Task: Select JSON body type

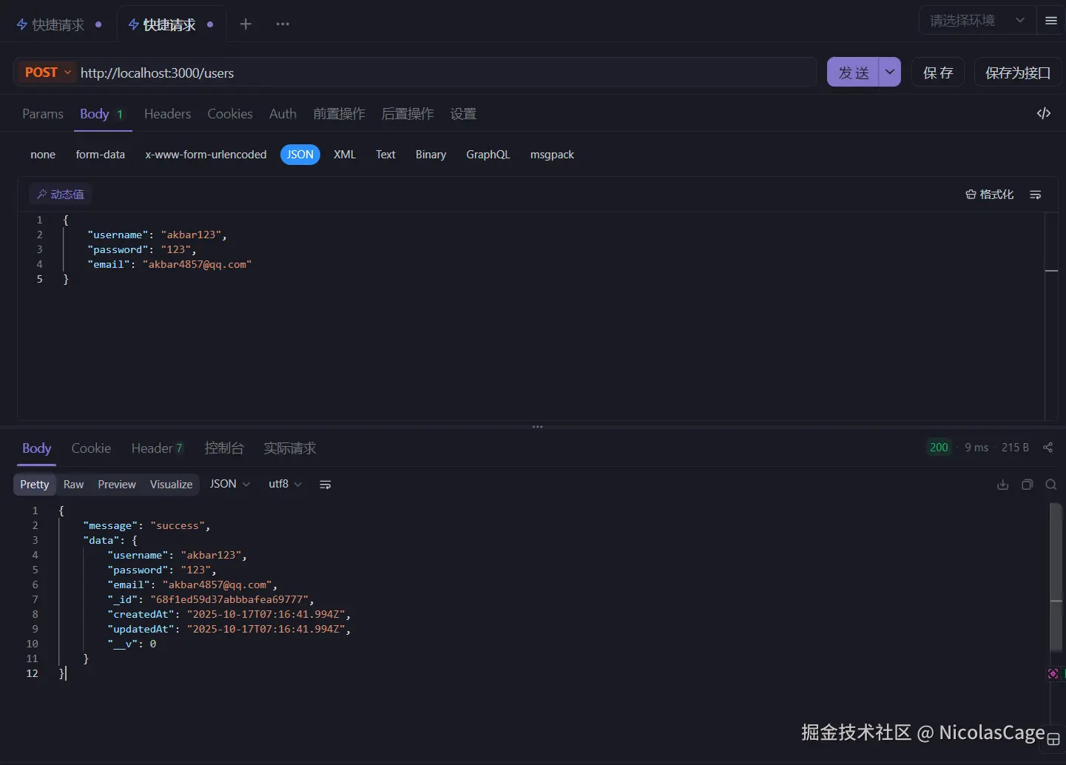Action: 300,155
